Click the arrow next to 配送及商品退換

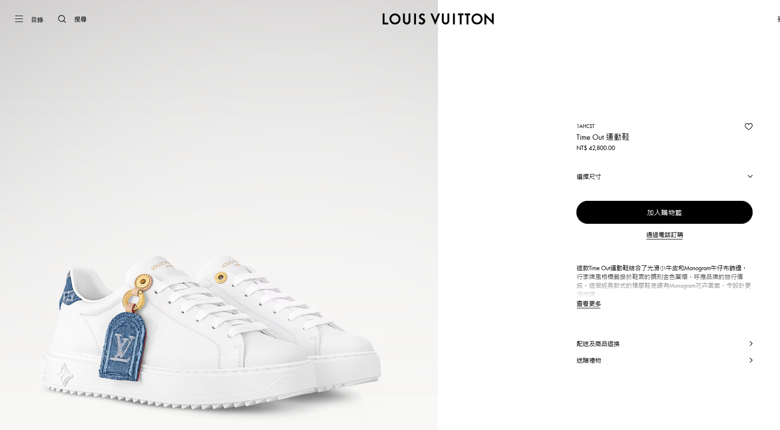(x=751, y=344)
